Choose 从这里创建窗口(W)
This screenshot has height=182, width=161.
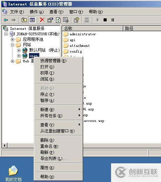point(59,131)
